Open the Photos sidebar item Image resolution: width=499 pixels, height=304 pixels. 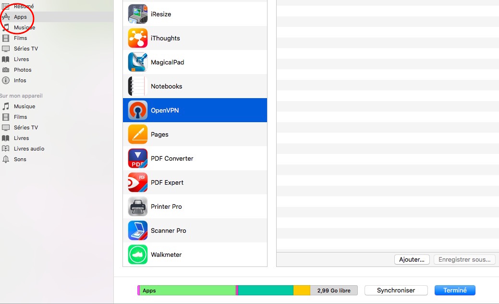23,70
